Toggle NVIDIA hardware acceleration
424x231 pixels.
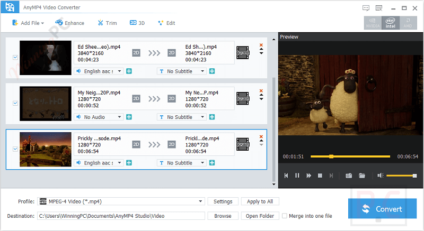pos(373,23)
